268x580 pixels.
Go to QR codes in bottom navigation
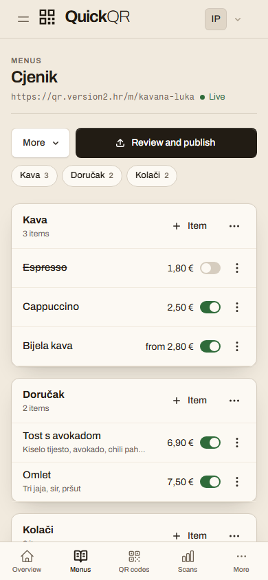click(134, 561)
